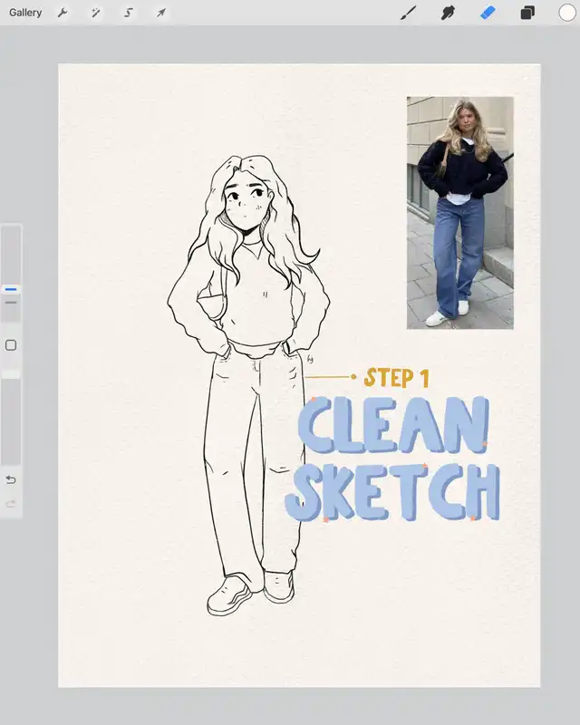
Task: Tap the blue CLEAN lettering
Action: [392, 426]
